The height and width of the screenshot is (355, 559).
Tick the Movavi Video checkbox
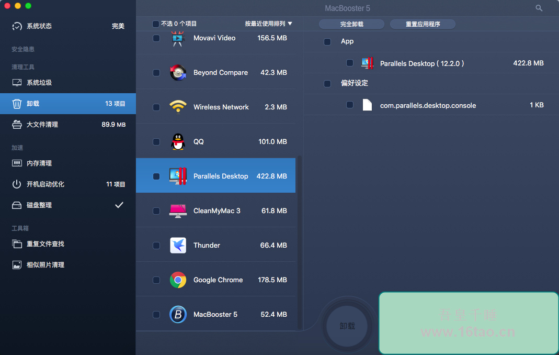coord(156,38)
